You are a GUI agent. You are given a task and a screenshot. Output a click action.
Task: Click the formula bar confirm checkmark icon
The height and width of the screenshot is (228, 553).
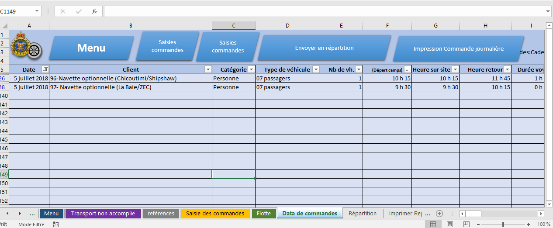point(79,11)
